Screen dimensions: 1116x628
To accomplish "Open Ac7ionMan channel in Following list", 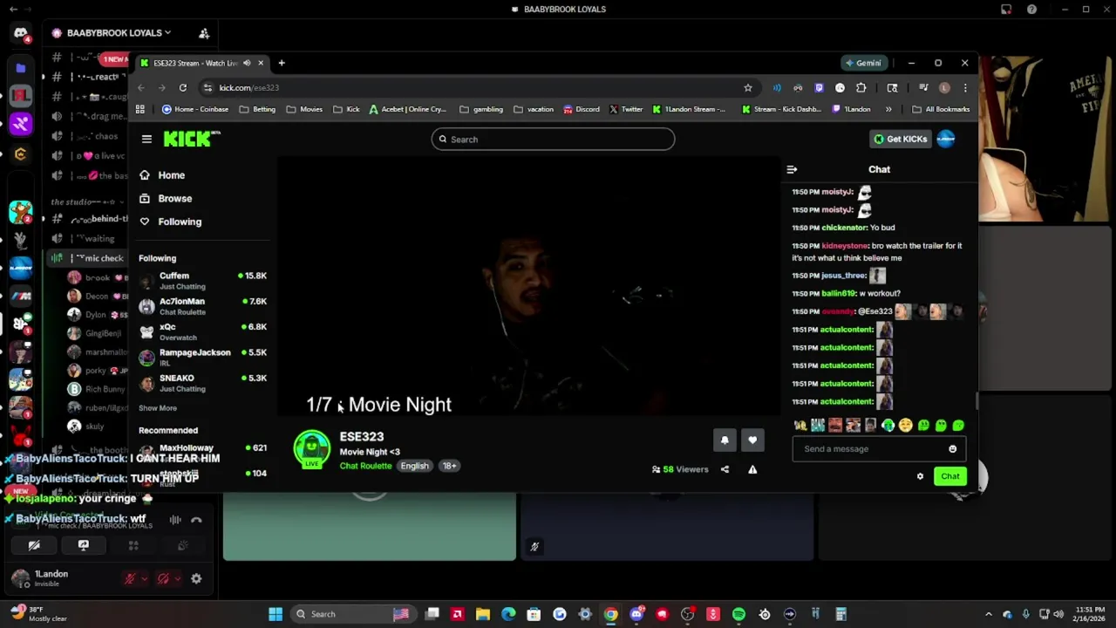I will click(x=202, y=306).
